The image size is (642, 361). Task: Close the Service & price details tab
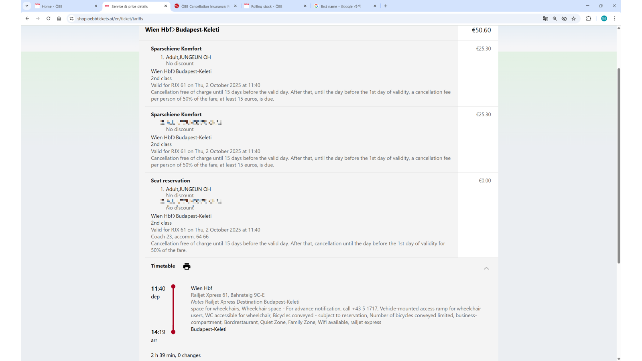(x=166, y=6)
